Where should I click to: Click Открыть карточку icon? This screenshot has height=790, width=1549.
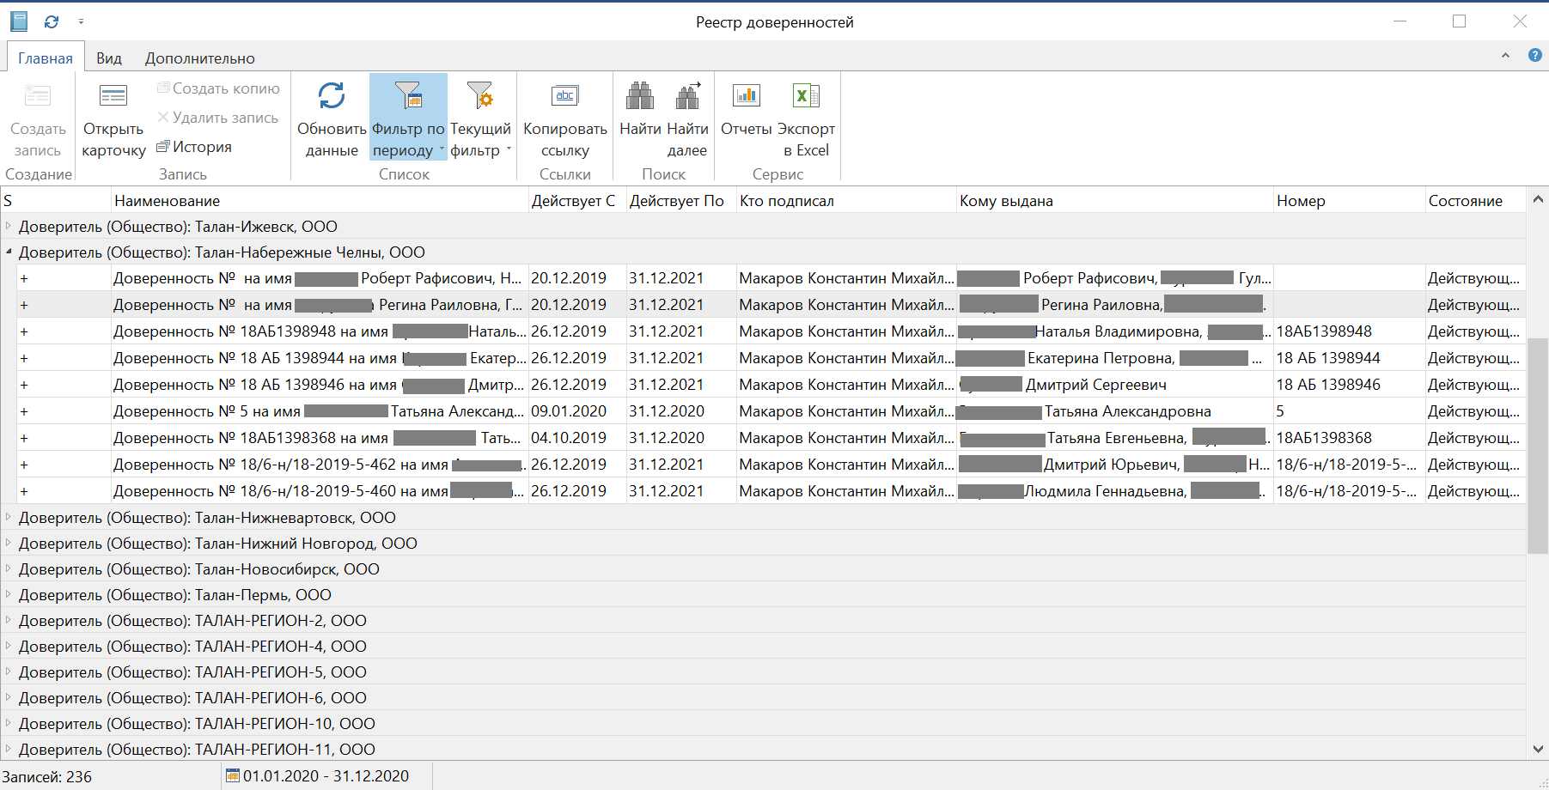tap(113, 95)
